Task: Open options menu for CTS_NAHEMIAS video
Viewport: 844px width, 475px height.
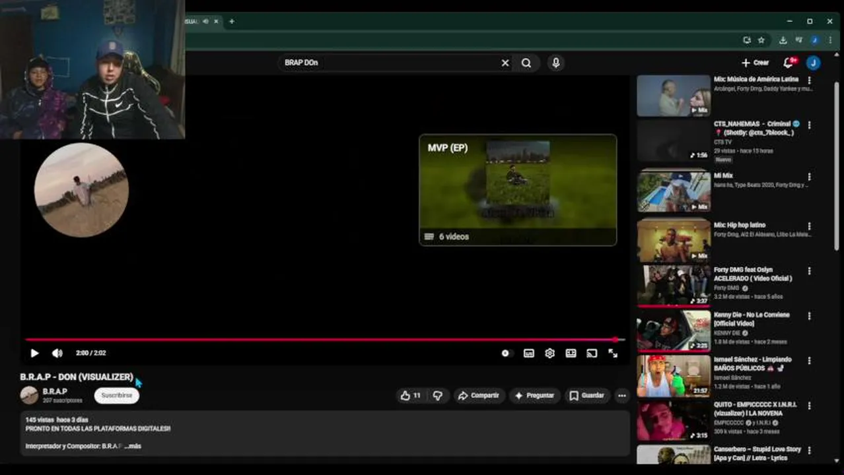Action: point(809,125)
